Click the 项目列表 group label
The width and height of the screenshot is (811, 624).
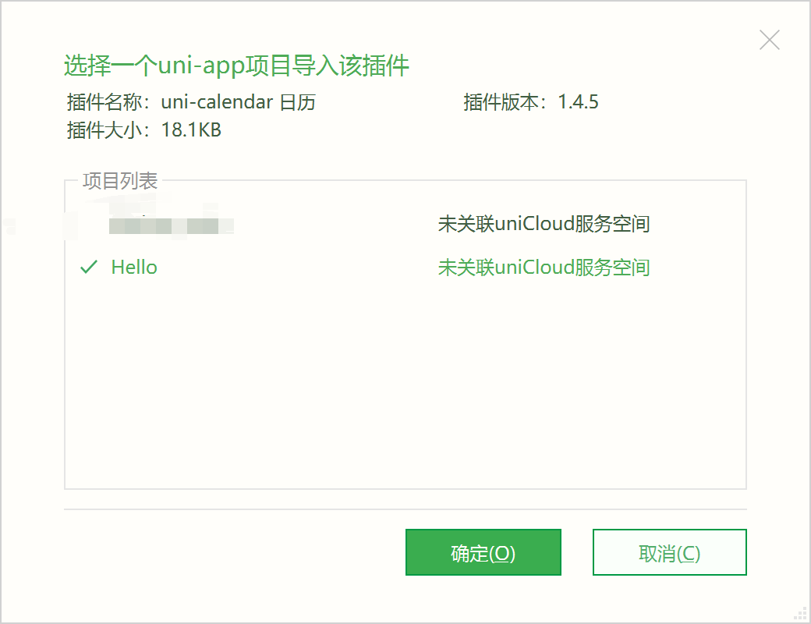coord(121,181)
